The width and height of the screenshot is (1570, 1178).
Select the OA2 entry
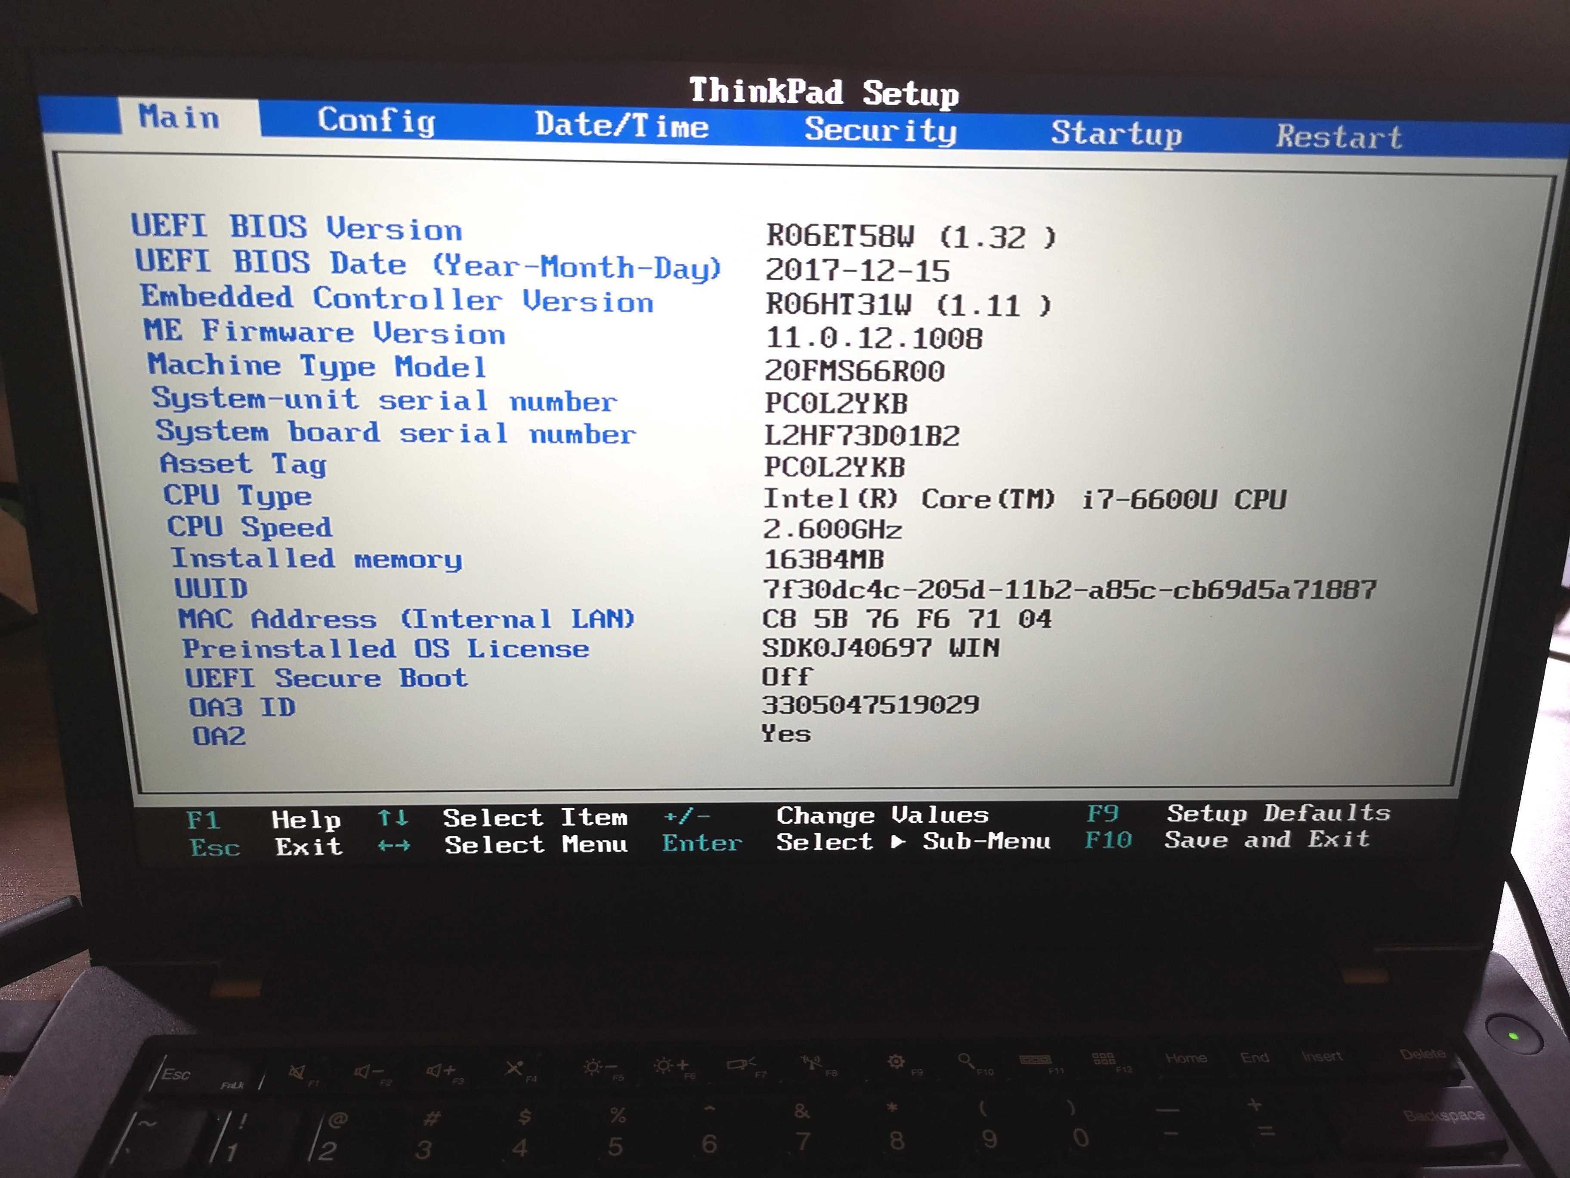point(217,736)
